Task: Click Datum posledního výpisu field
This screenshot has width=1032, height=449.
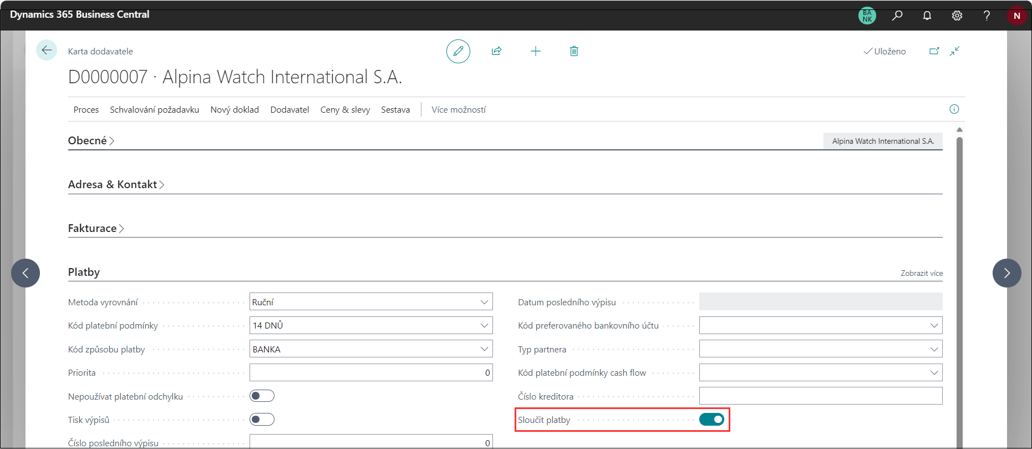Action: pyautogui.click(x=821, y=301)
